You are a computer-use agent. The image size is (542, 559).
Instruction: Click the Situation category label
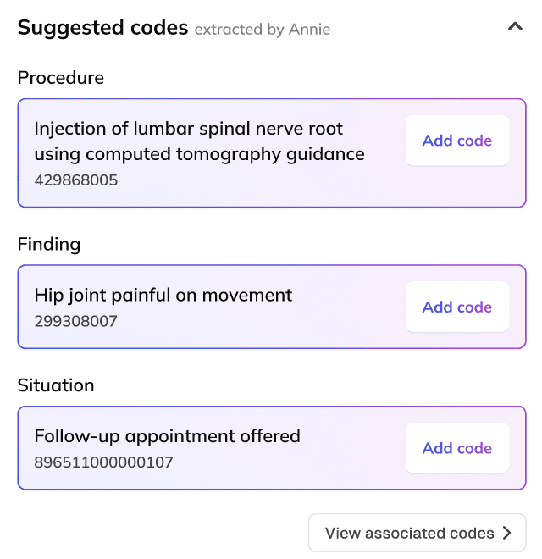click(x=56, y=385)
